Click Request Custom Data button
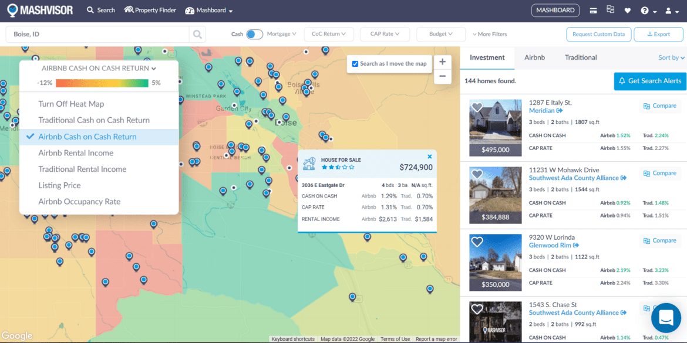 [598, 34]
